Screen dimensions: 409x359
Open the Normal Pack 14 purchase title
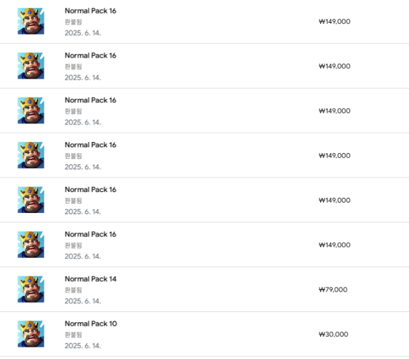[x=90, y=279]
